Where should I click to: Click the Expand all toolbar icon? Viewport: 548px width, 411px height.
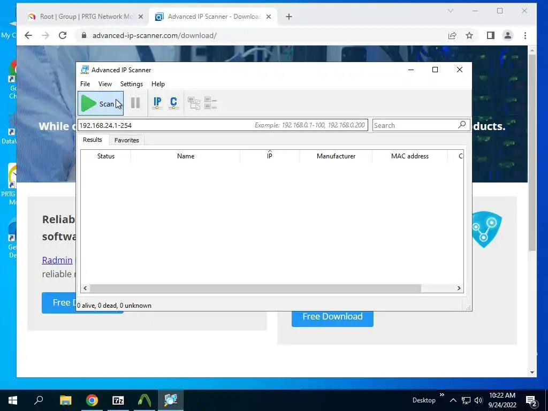click(194, 103)
